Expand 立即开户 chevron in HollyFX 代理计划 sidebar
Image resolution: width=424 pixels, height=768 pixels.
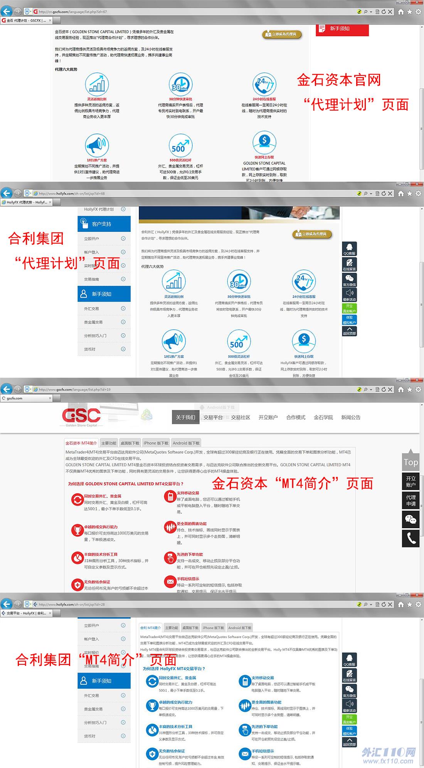[x=123, y=239]
